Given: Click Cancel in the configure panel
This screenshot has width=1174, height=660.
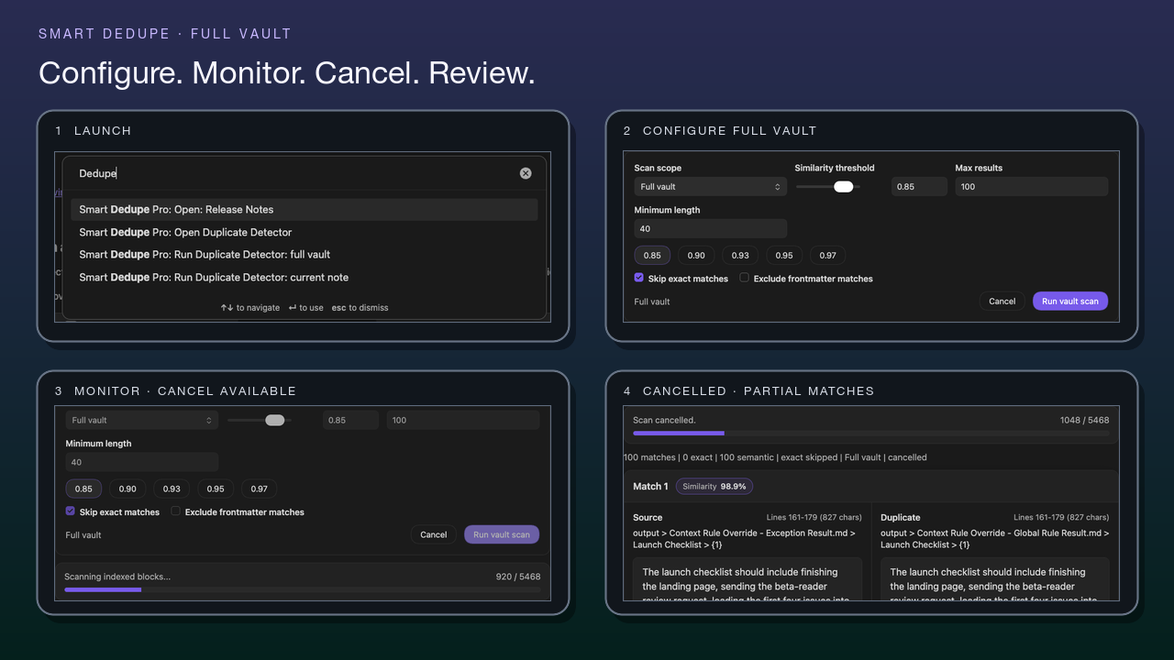Looking at the screenshot, I should pyautogui.click(x=1002, y=301).
